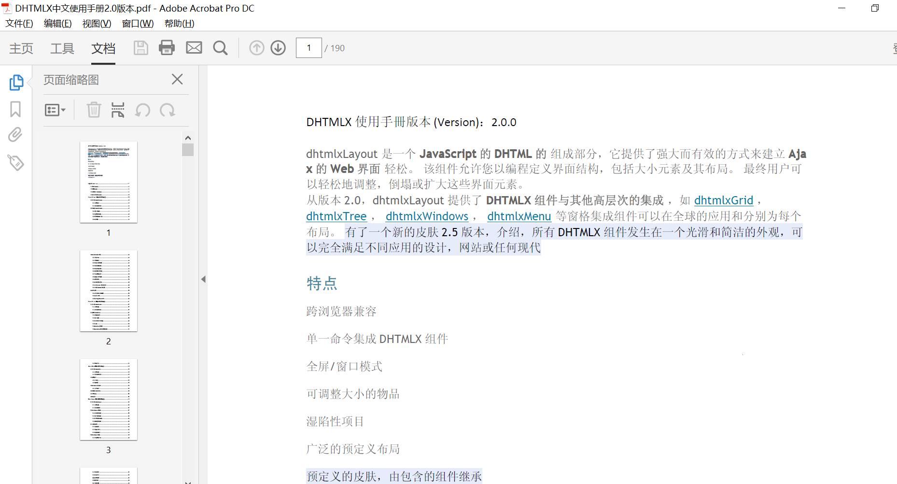
Task: Rotate page clockwise
Action: [x=168, y=110]
